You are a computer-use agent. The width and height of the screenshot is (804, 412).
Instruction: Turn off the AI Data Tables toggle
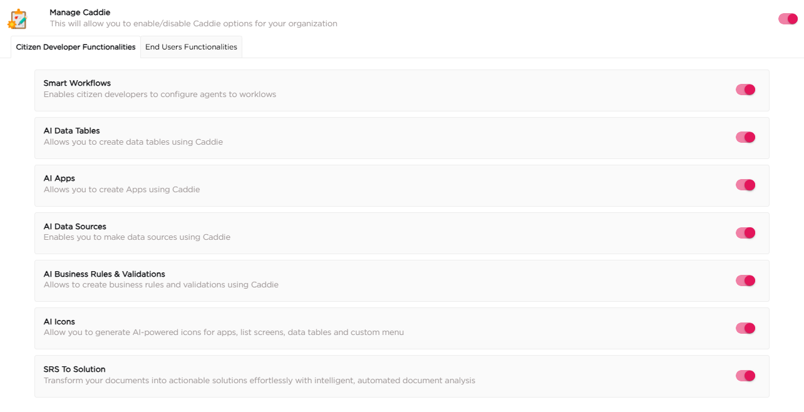coord(745,137)
